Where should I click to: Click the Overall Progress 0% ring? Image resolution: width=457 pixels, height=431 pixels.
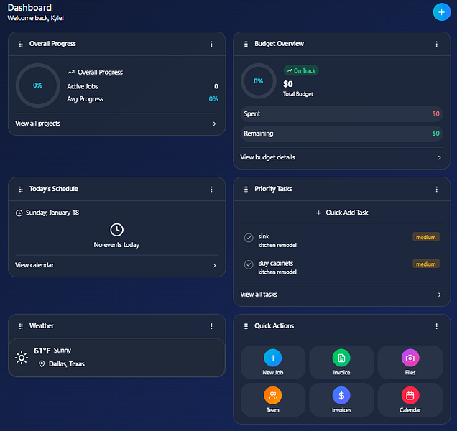pos(37,85)
